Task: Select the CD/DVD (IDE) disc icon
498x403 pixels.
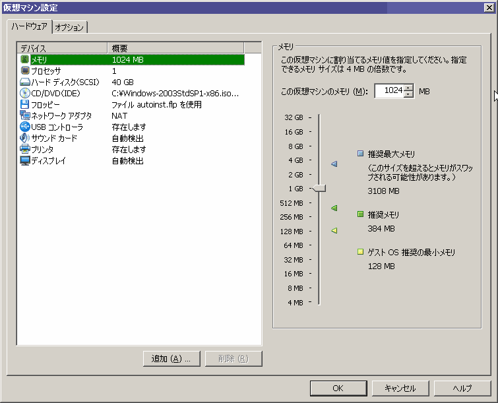Action: click(x=25, y=93)
